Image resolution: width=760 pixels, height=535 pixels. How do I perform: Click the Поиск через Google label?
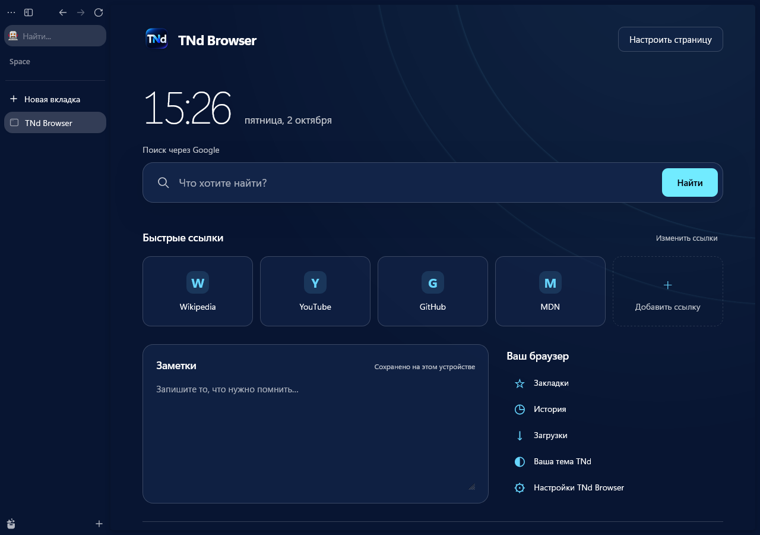click(x=181, y=150)
